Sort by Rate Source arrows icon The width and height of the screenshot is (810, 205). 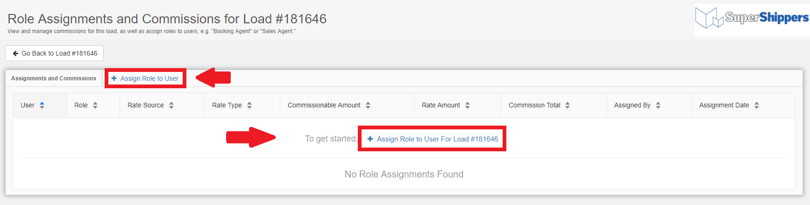pyautogui.click(x=171, y=105)
